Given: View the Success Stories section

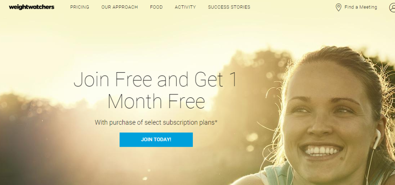Looking at the screenshot, I should pos(229,7).
